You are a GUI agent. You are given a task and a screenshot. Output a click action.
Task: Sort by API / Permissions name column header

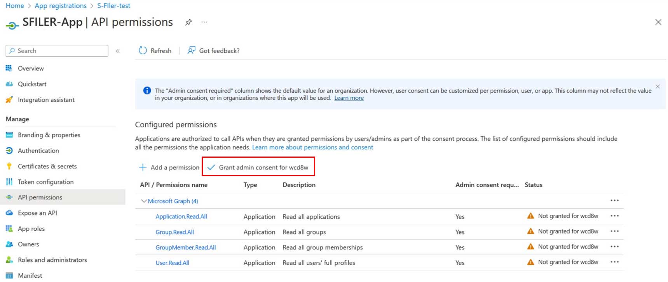[x=174, y=185]
